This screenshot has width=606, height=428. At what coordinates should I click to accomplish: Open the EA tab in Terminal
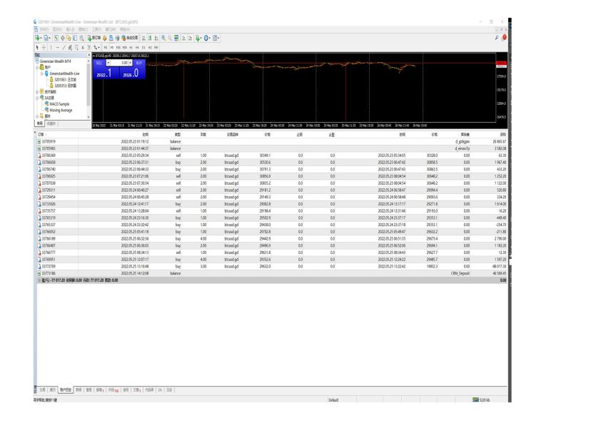pos(160,389)
